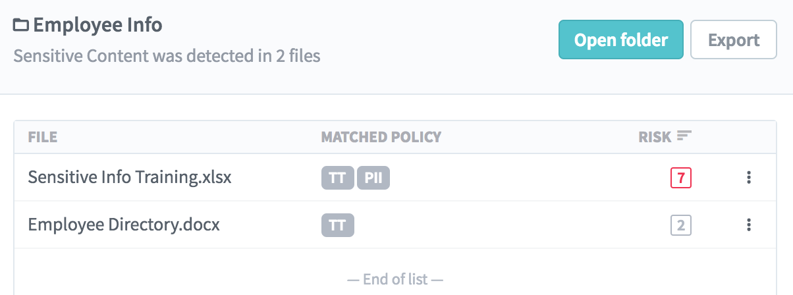Click the risk sort icon
This screenshot has height=295, width=793.
(684, 136)
